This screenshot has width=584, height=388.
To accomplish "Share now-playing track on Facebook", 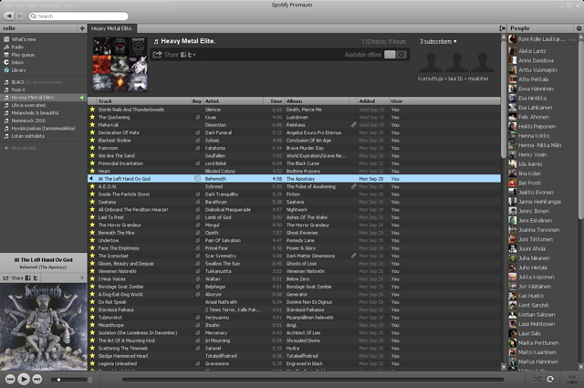I will (x=28, y=278).
